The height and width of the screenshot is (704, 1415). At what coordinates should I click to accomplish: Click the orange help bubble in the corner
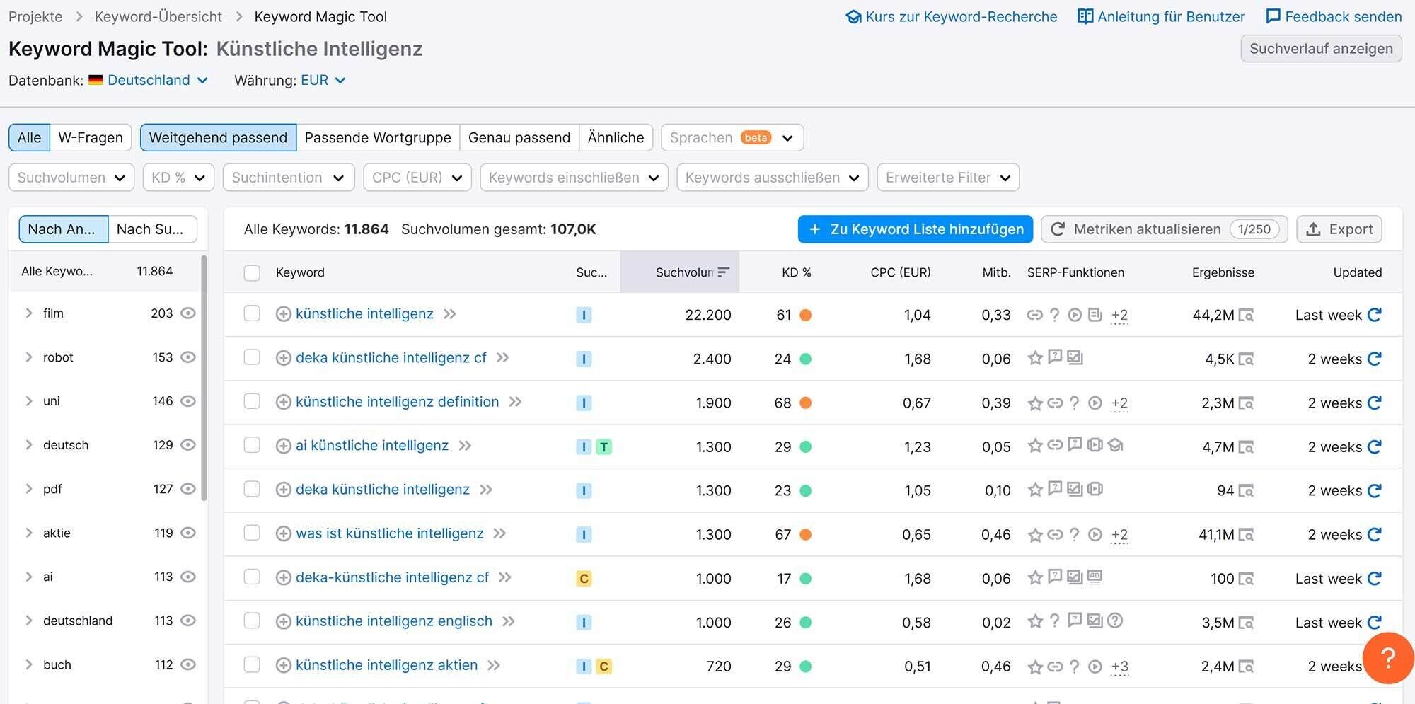coord(1387,658)
